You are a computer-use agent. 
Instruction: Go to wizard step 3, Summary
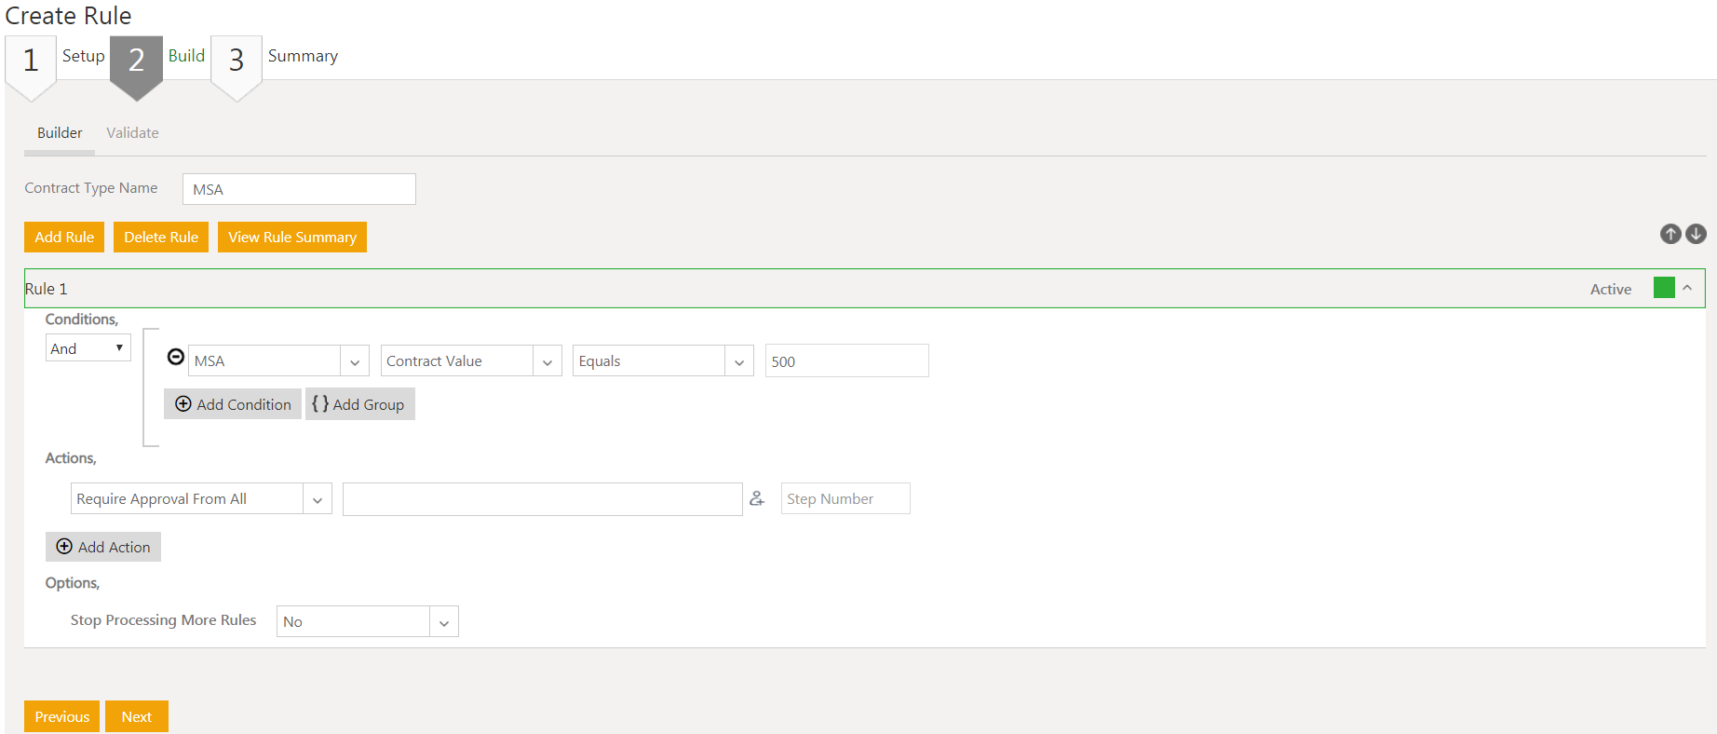tap(237, 61)
